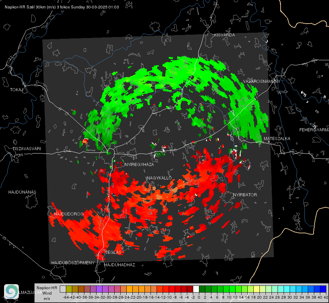Click the HAJDÚBÖSZÖRMÉNY city label
This screenshot has height=303, width=329.
[x=73, y=263]
